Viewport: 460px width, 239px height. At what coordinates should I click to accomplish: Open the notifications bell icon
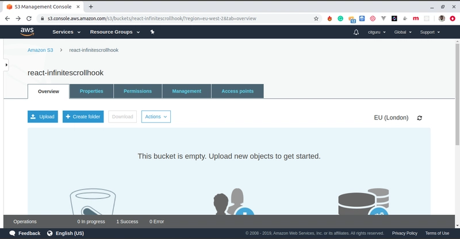coord(356,32)
